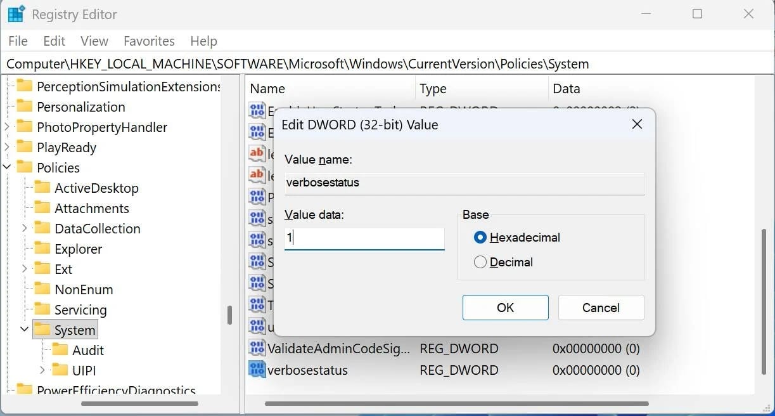This screenshot has width=775, height=416.
Task: Select the Personalization key label
Action: (x=81, y=107)
